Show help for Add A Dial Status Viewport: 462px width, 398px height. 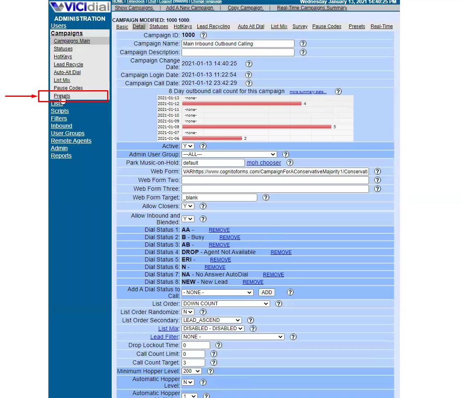[x=290, y=292]
